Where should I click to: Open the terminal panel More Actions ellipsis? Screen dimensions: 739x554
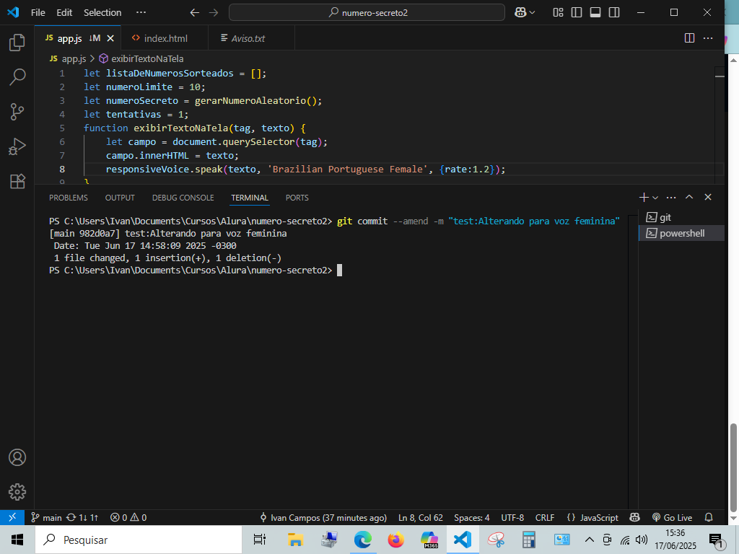671,198
